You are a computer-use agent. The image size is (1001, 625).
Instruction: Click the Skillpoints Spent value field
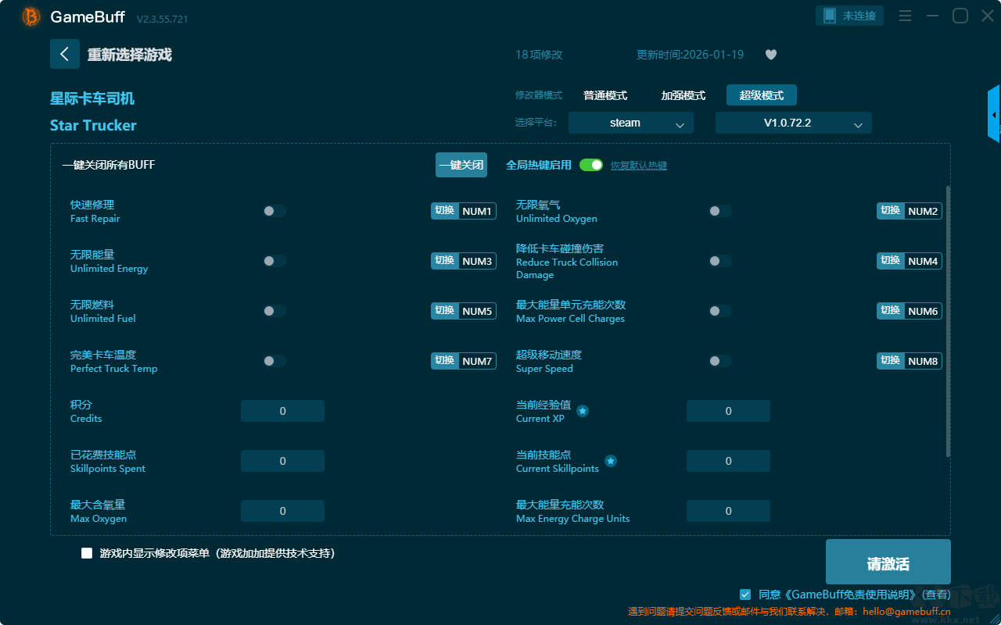tap(282, 461)
